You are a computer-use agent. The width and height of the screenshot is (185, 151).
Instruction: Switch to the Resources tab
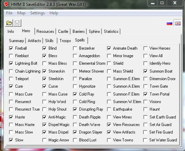45,32
